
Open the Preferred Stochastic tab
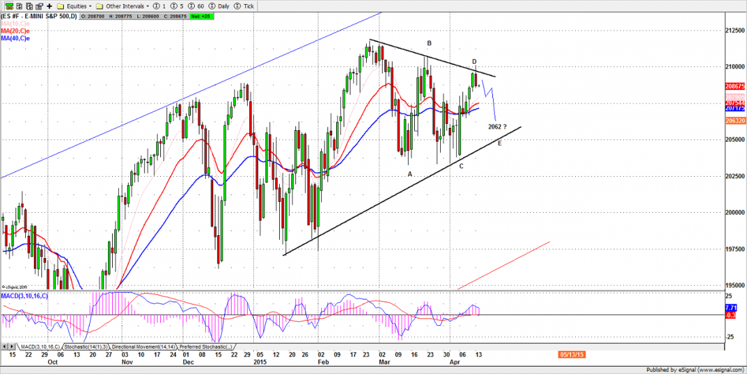click(207, 346)
